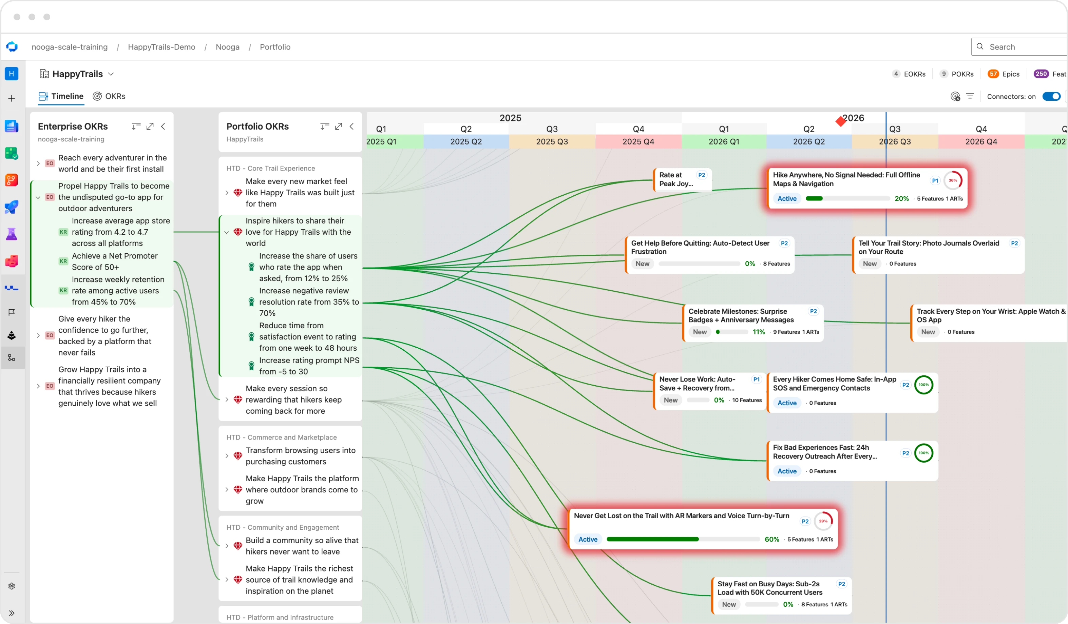Image resolution: width=1068 pixels, height=624 pixels.
Task: Expand 'Transform browsing users into purchasing customers'
Action: 227,456
